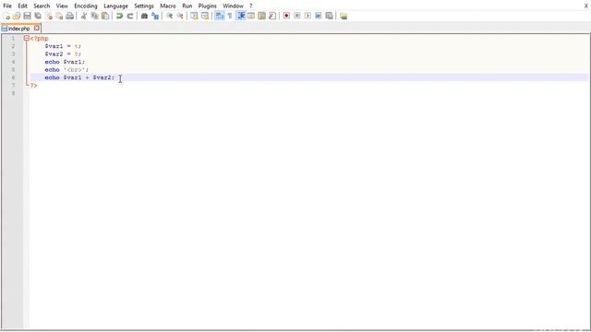Toggle the Word Wrap toolbar button
This screenshot has height=332, width=591.
[220, 16]
